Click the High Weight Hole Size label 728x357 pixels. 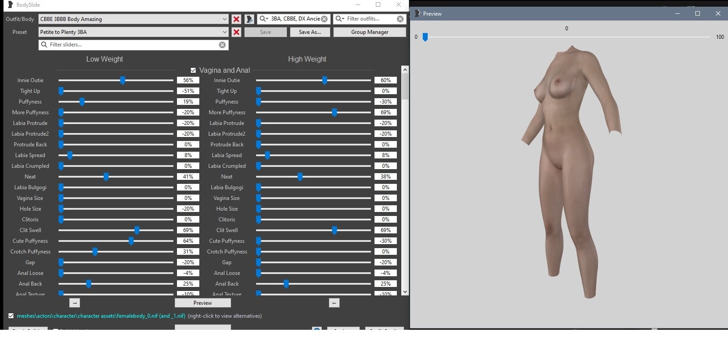point(227,209)
